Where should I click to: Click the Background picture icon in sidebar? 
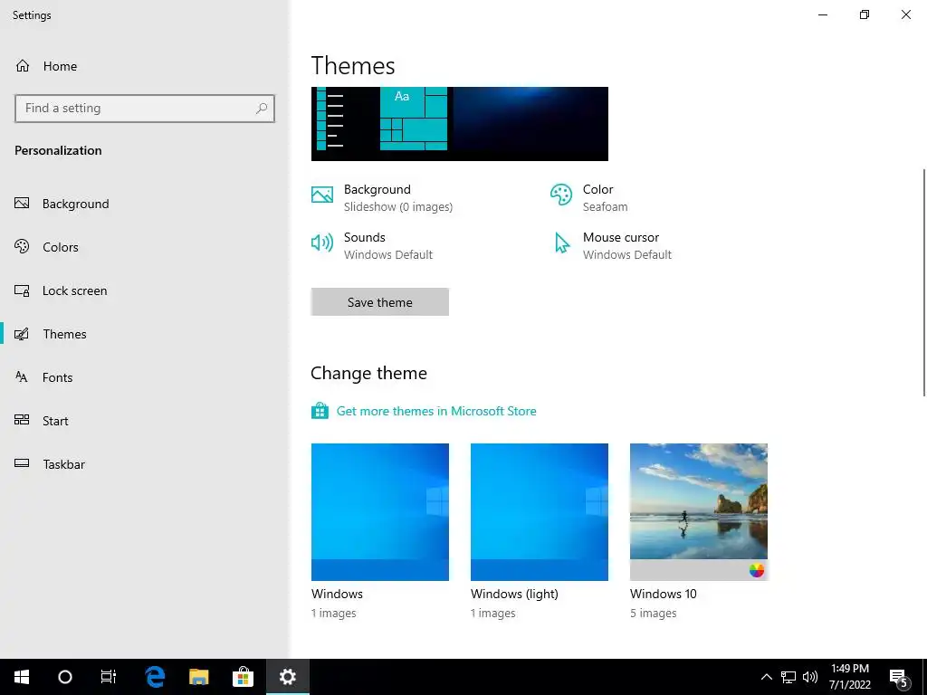[x=22, y=204]
